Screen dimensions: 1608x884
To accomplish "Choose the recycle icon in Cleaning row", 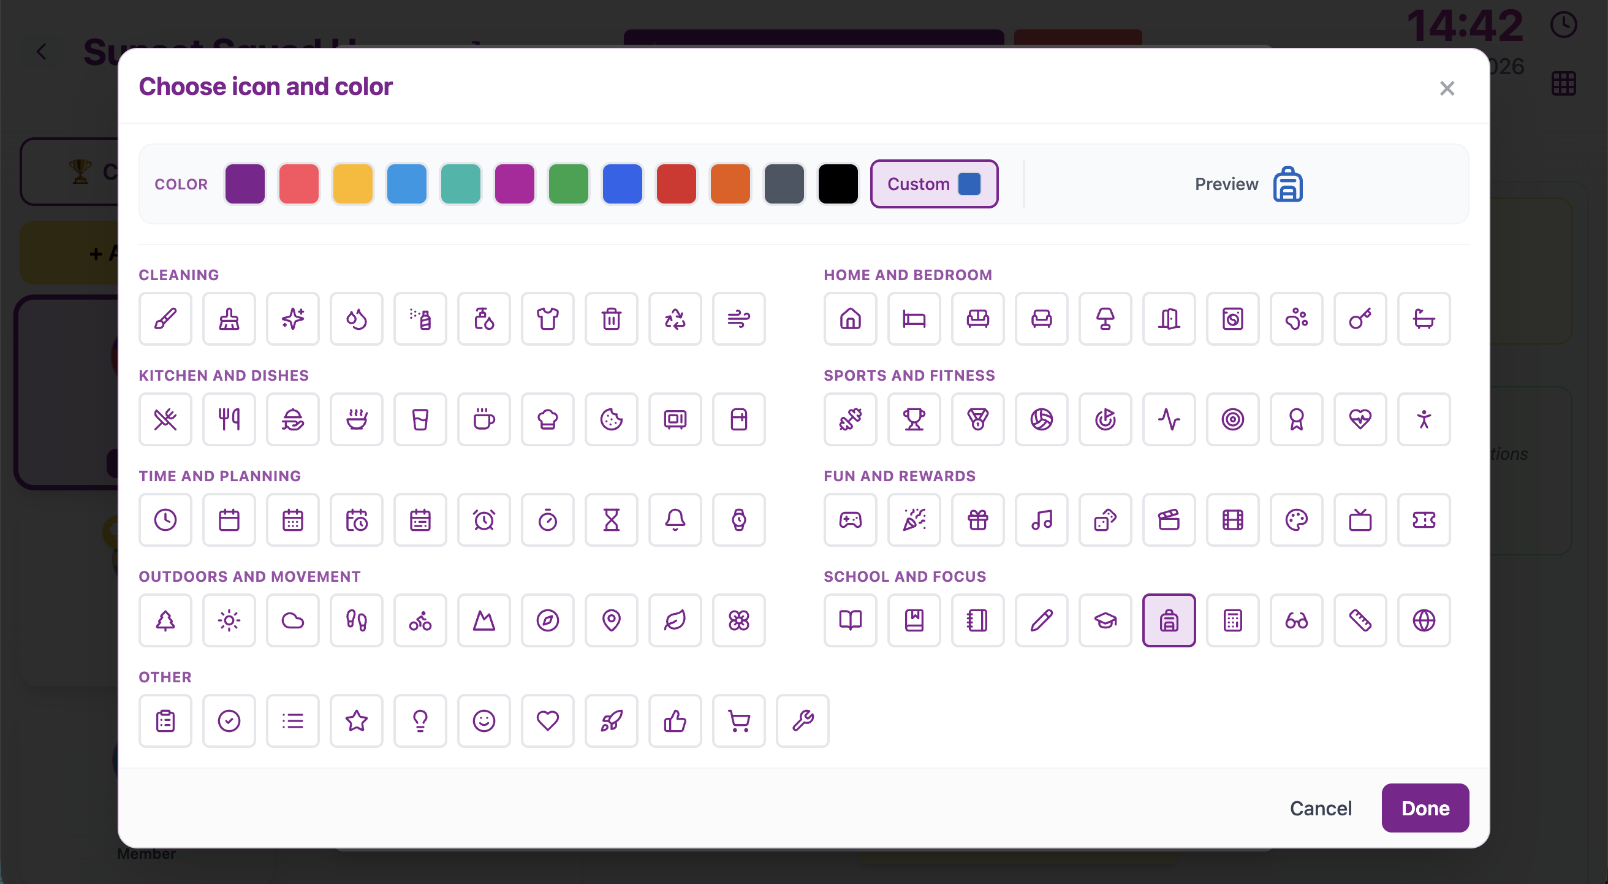I will click(x=675, y=319).
